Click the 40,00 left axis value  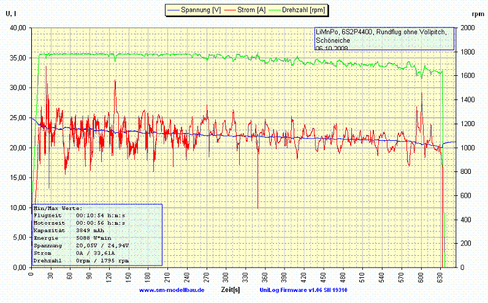[18, 28]
